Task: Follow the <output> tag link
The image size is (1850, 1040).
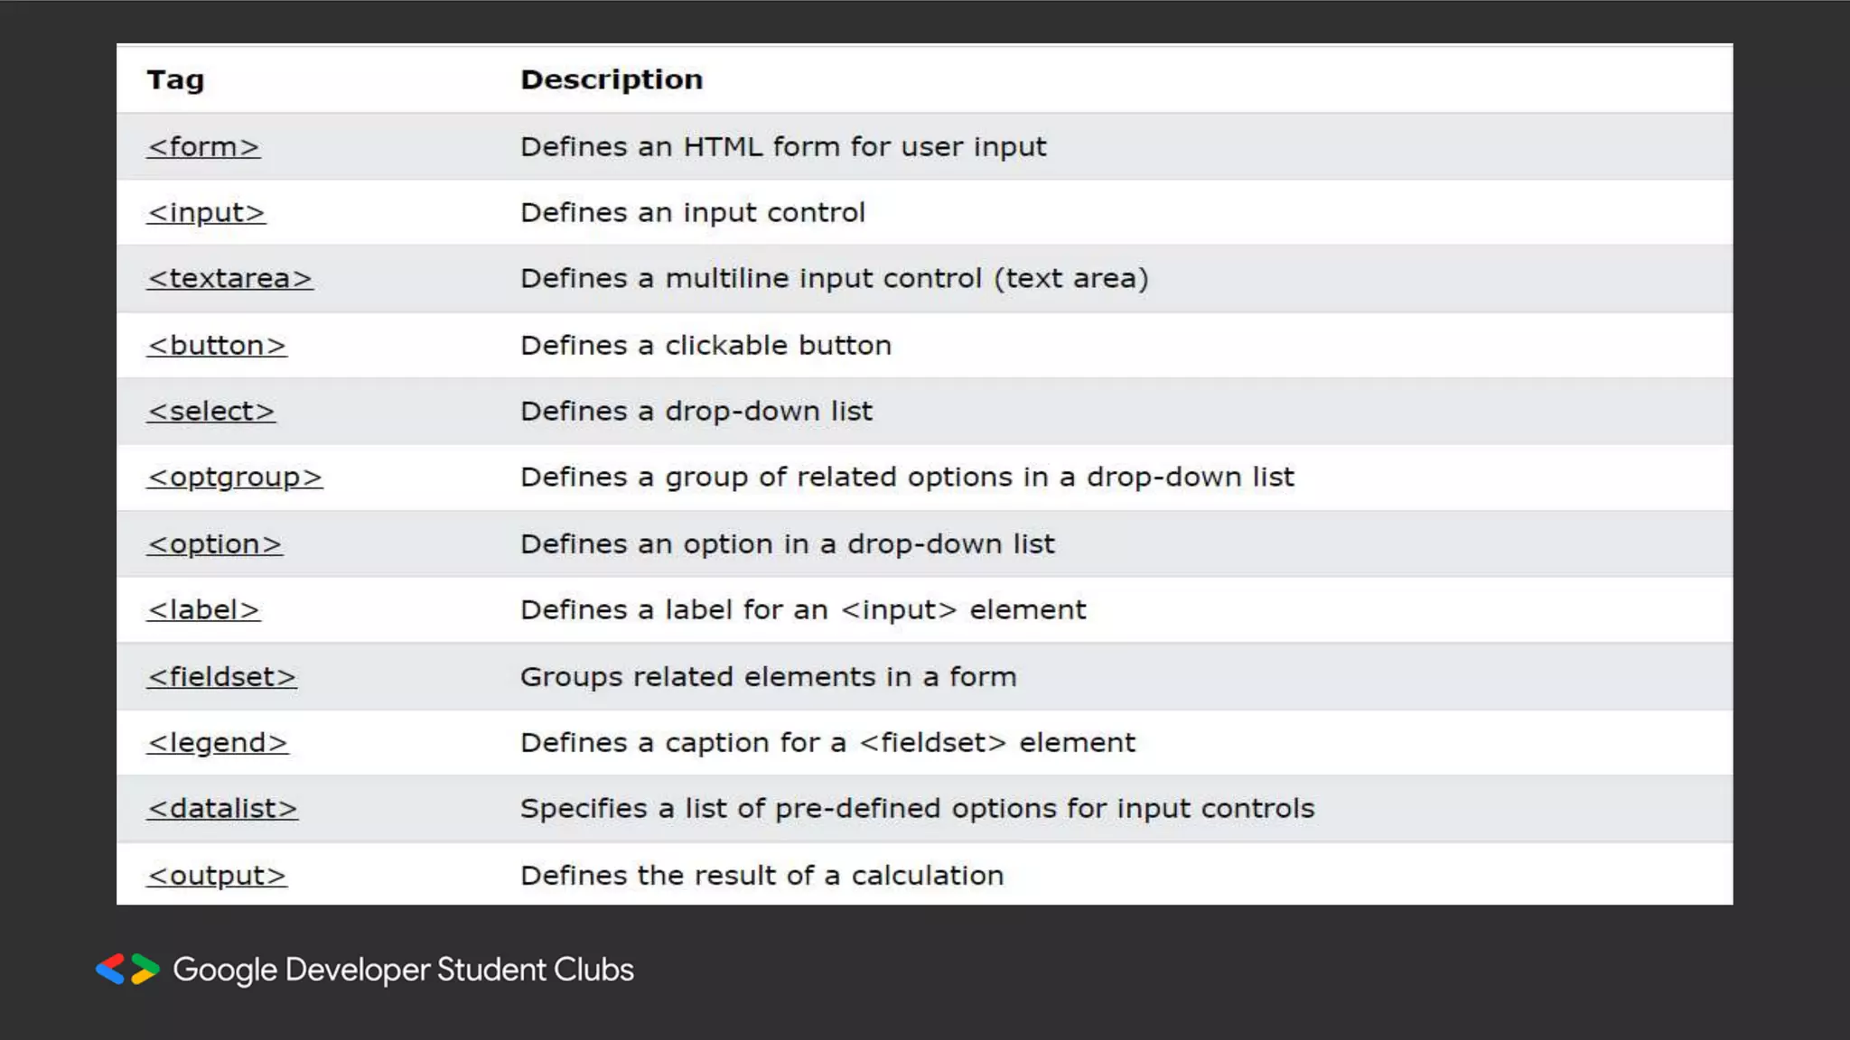Action: [217, 876]
